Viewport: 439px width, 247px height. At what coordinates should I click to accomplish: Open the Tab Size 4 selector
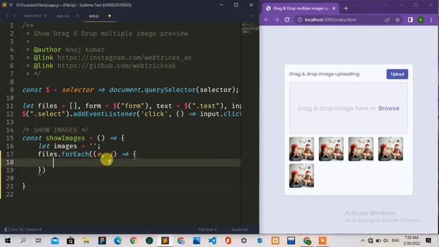pyautogui.click(x=207, y=229)
